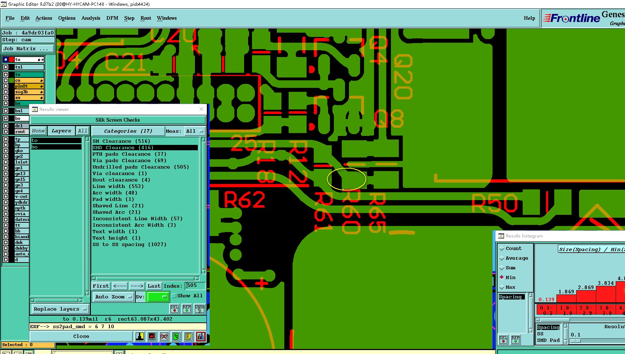
Task: Click the First result button
Action: pos(101,286)
